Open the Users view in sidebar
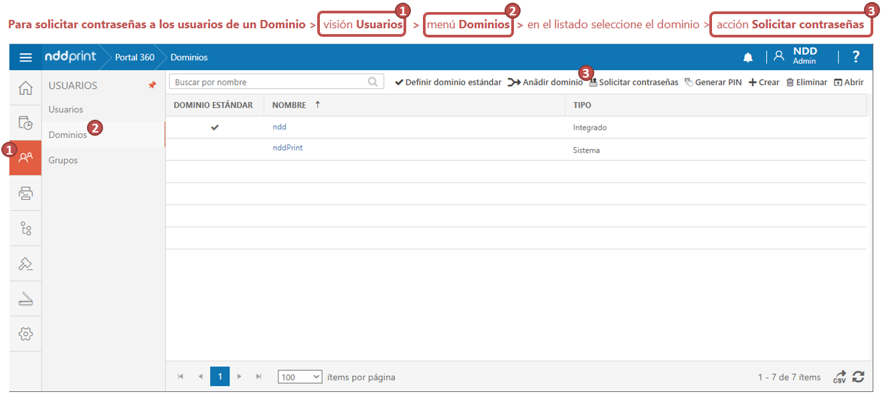 tap(25, 158)
